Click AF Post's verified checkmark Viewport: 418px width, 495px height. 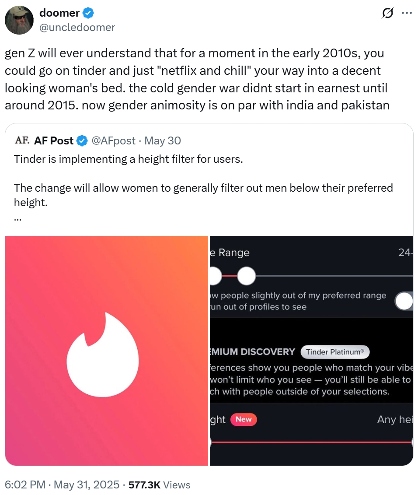point(82,140)
